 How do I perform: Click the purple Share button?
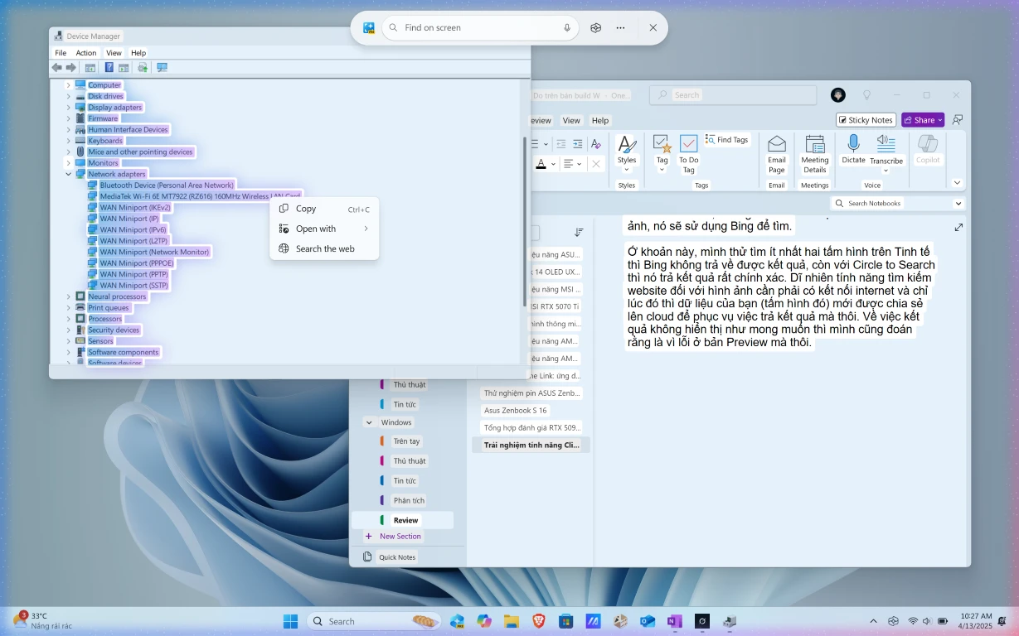click(x=923, y=120)
